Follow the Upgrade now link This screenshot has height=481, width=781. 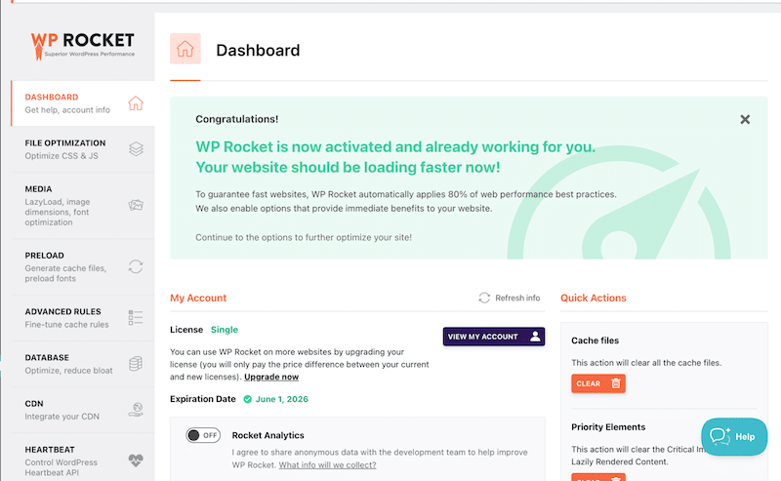271,377
